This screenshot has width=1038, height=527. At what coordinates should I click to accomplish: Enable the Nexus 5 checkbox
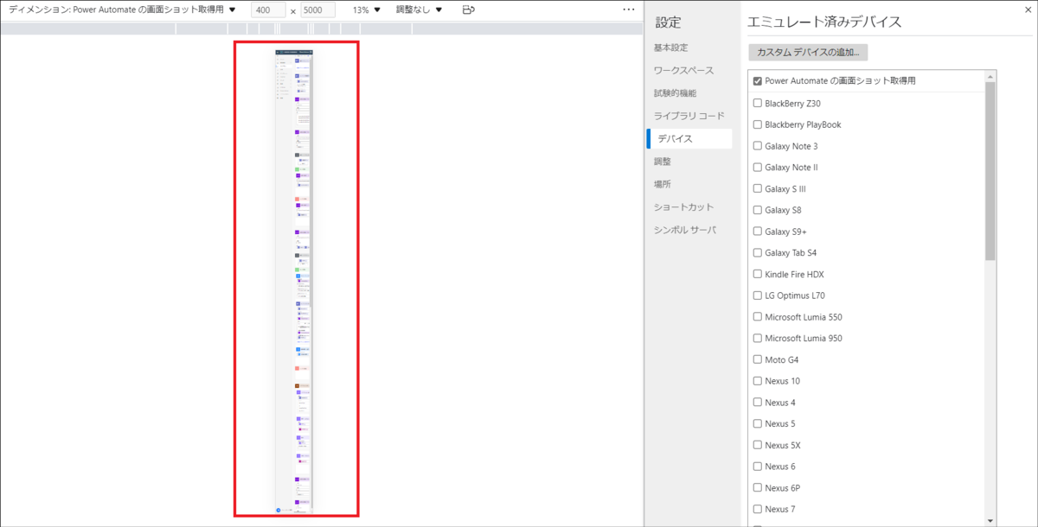click(758, 423)
